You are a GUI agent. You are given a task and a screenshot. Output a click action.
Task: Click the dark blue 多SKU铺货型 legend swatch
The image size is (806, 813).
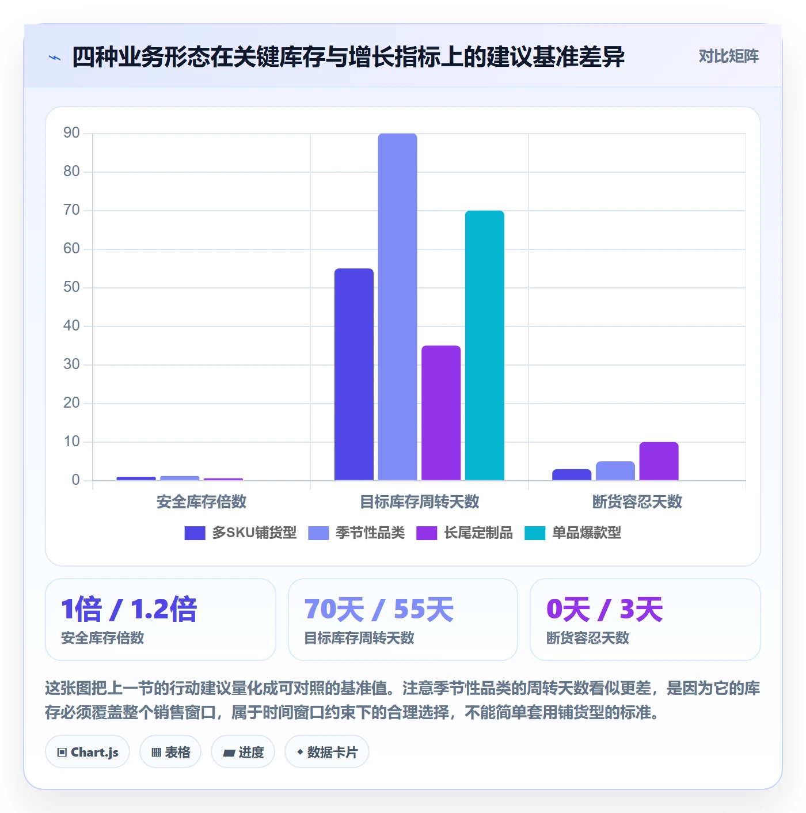(195, 533)
